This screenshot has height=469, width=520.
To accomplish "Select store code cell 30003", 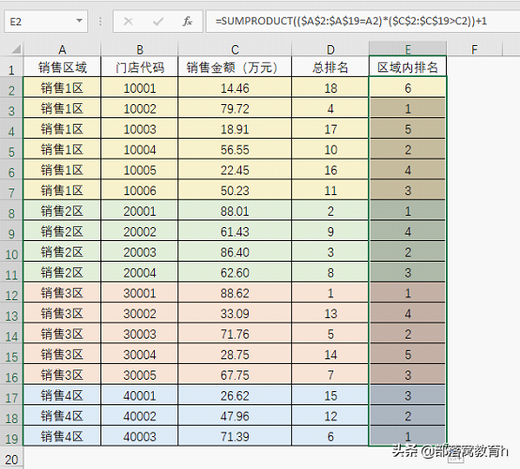I will click(x=140, y=334).
